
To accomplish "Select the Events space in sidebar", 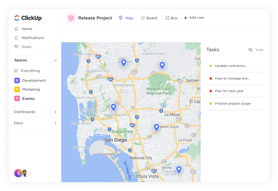I will point(28,99).
